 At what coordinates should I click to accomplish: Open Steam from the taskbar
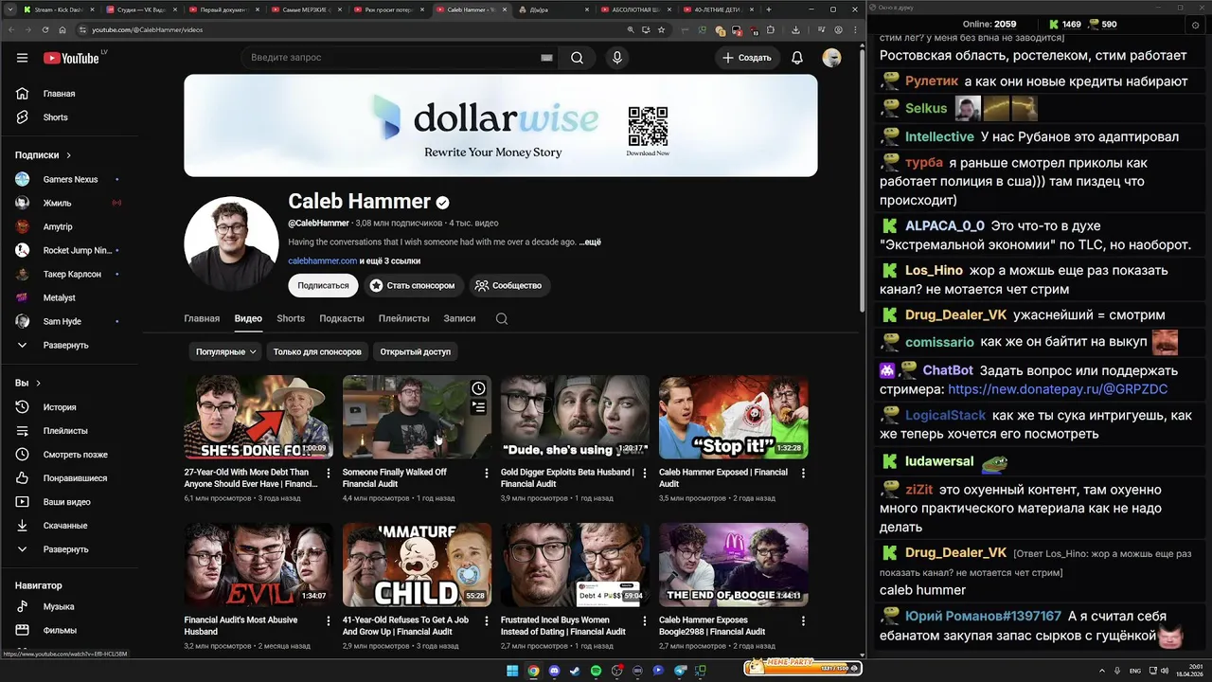coord(575,671)
